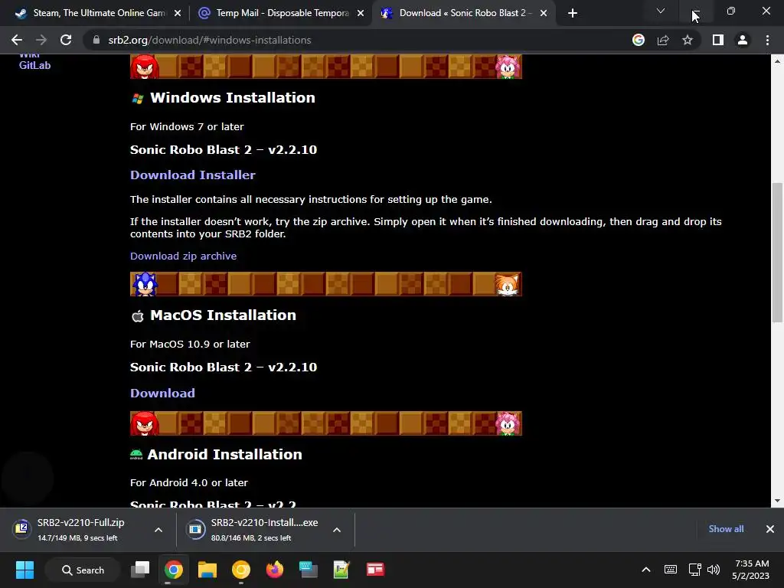Click the Windows logo next to Windows Installation
784x588 pixels.
(x=138, y=99)
